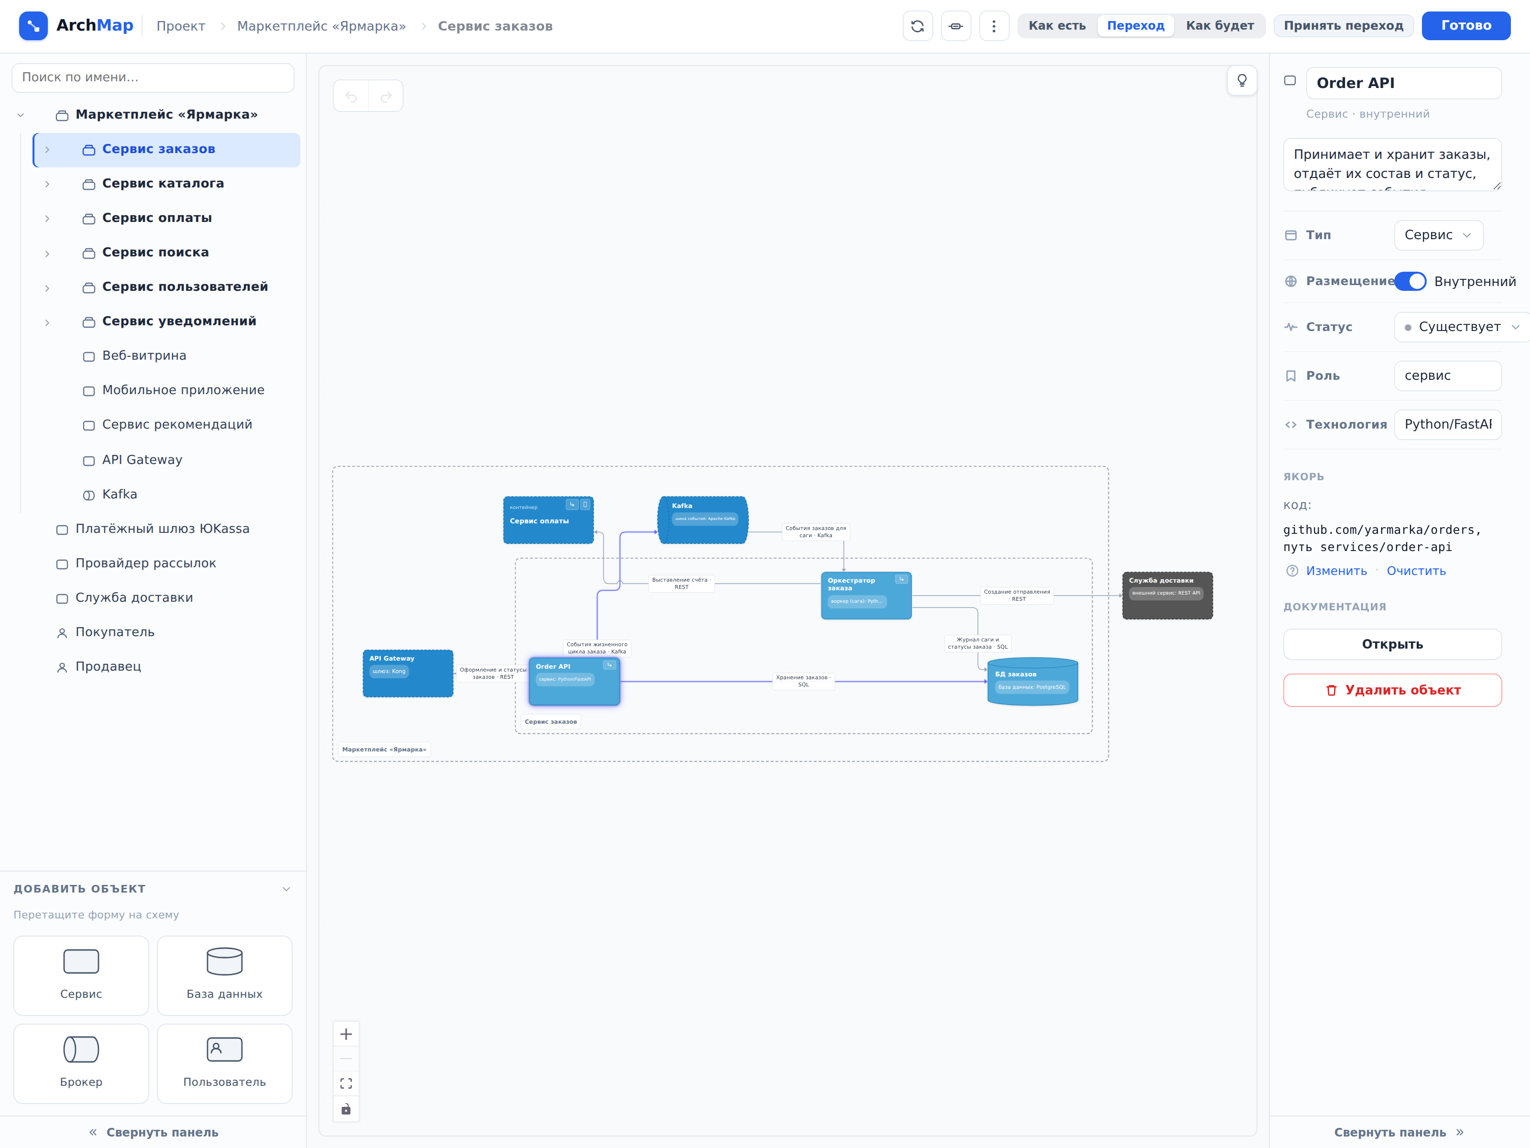Open the three-dot more options menu
This screenshot has width=1530, height=1148.
pyautogui.click(x=993, y=26)
